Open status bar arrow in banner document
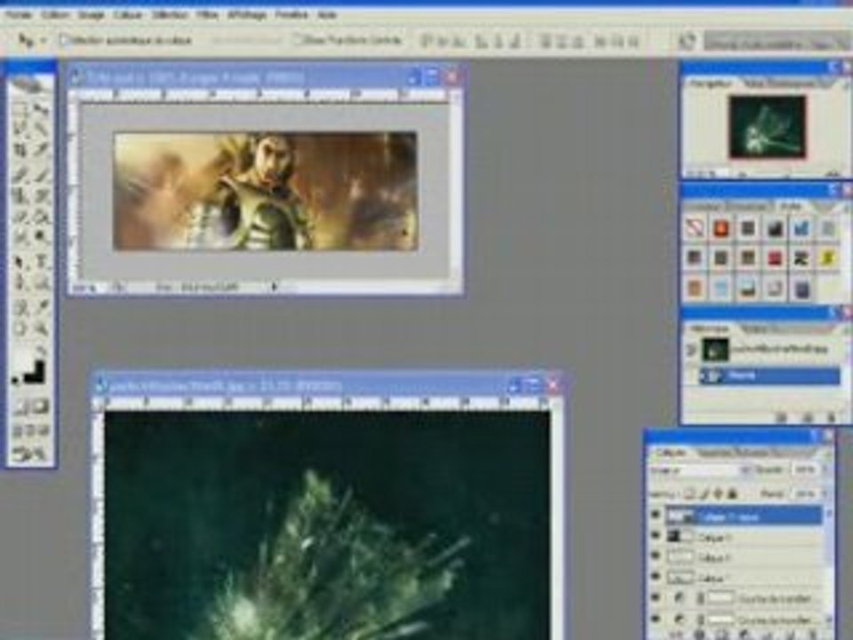This screenshot has width=853, height=640. 275,286
